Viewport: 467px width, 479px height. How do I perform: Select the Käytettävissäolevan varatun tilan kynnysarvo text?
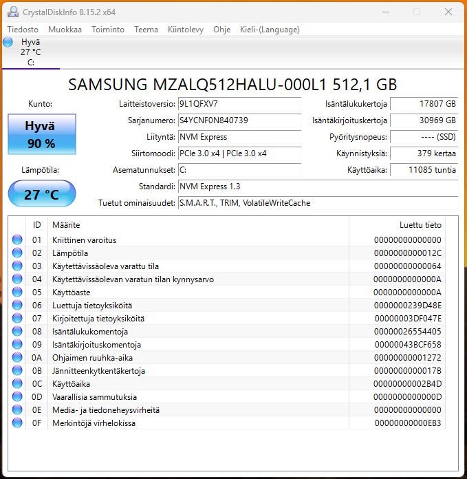click(x=133, y=279)
